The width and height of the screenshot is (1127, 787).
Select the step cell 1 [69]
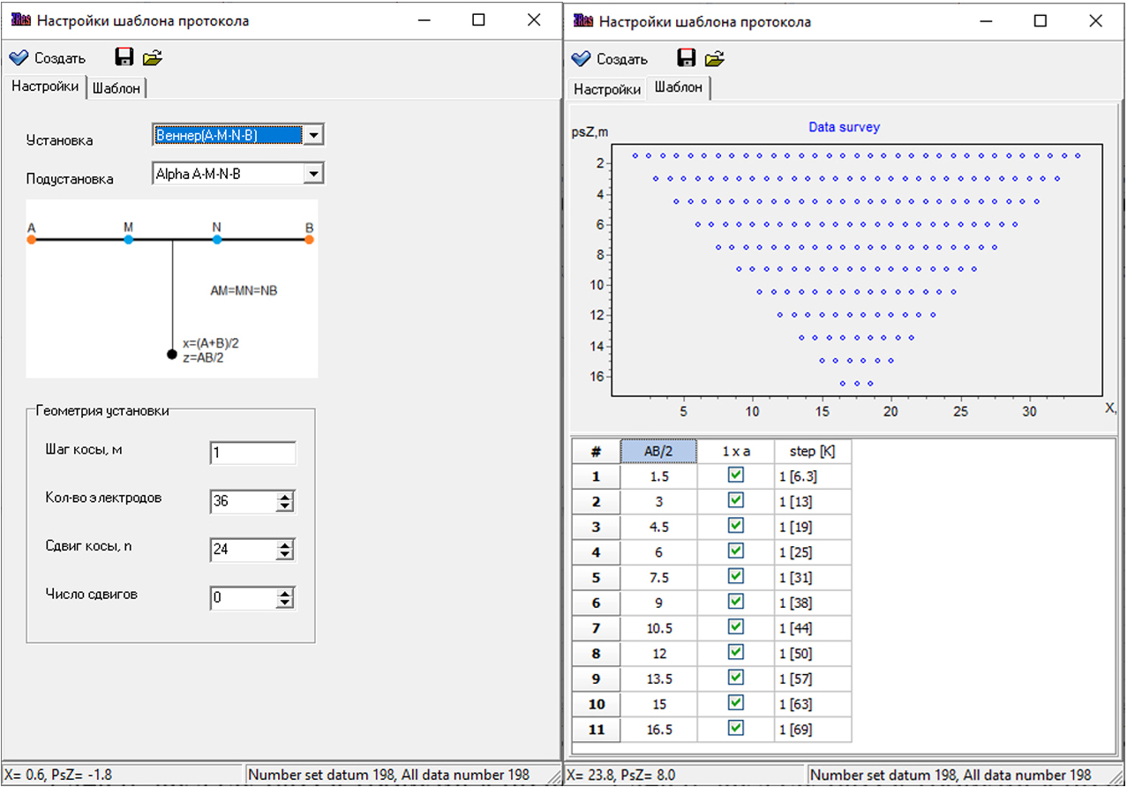(813, 730)
